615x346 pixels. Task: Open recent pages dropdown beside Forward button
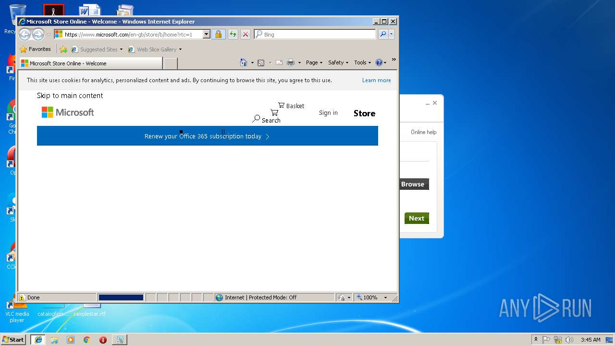[x=49, y=35]
